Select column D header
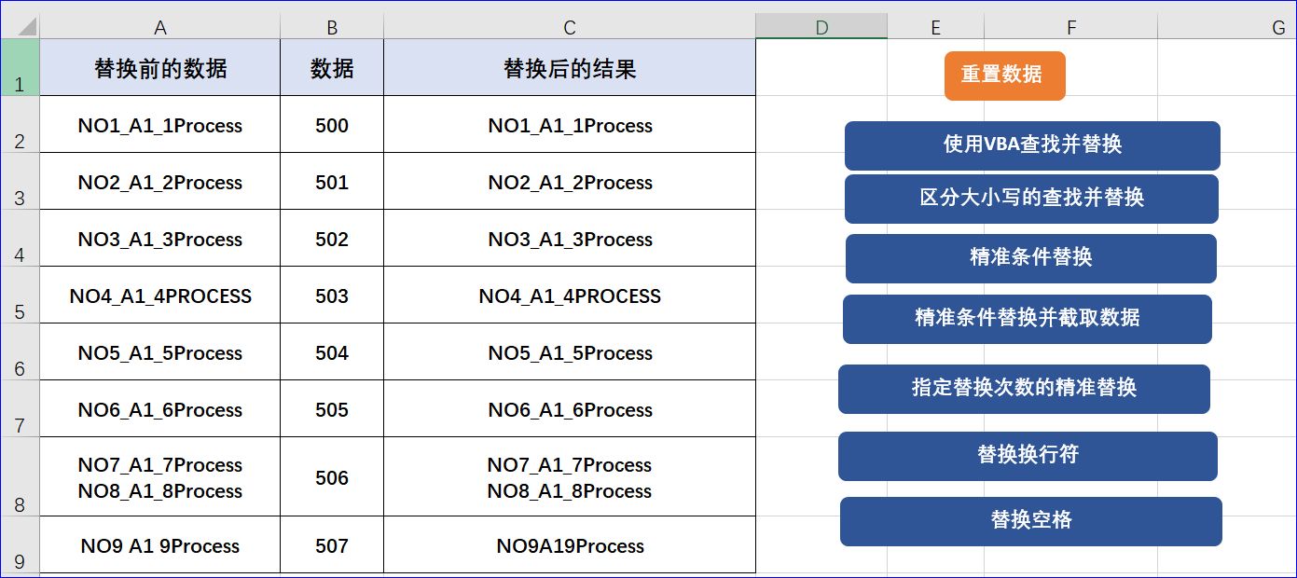The image size is (1297, 578). (821, 28)
